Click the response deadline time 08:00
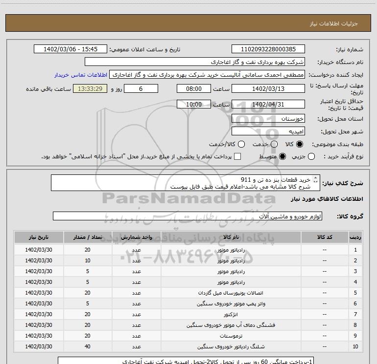The height and width of the screenshot is (364, 377). point(194,88)
